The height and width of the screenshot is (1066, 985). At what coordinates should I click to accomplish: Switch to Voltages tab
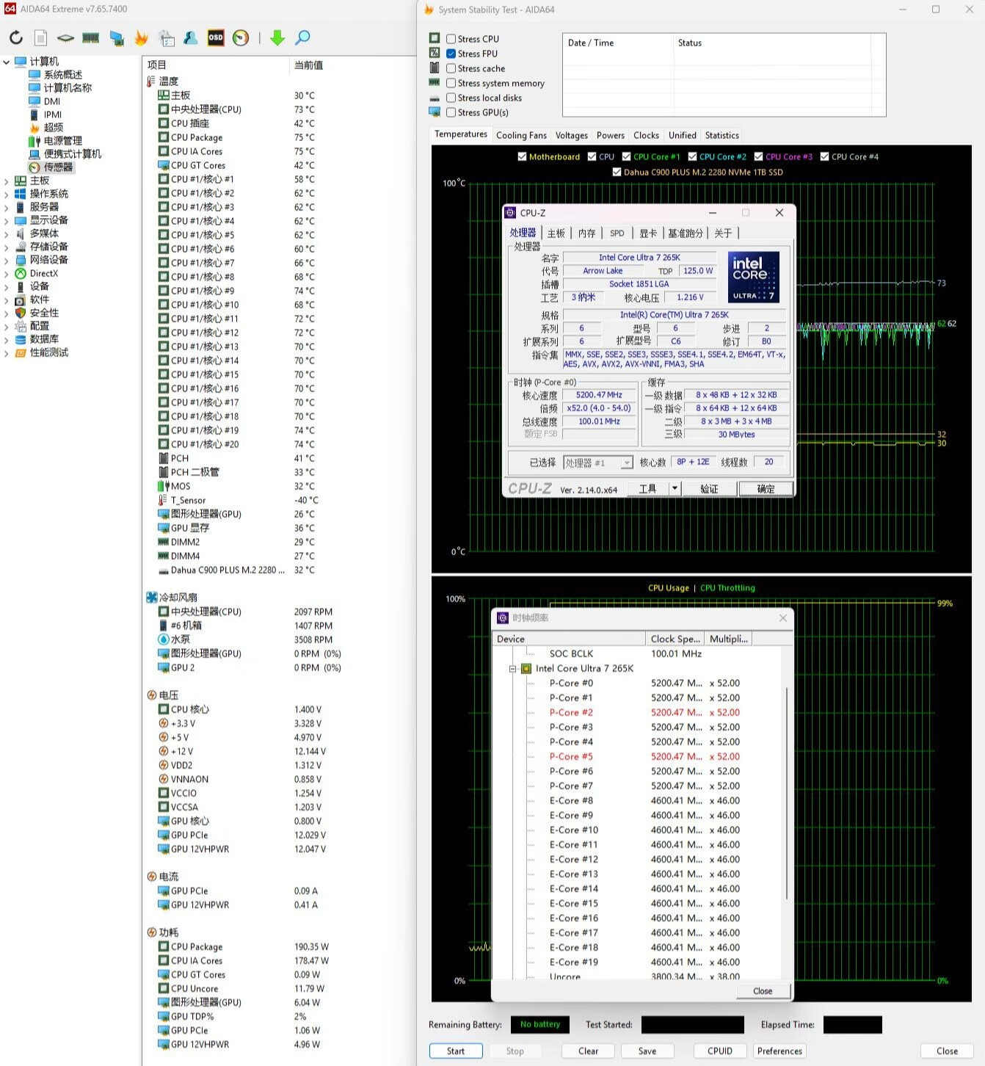point(572,135)
